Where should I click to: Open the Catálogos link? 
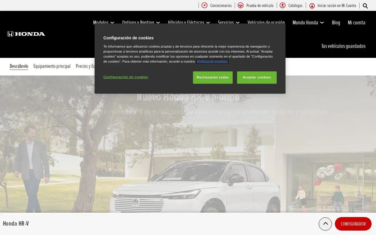click(295, 6)
